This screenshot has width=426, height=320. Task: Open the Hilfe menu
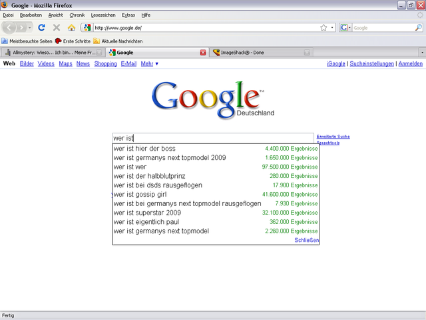coord(146,15)
